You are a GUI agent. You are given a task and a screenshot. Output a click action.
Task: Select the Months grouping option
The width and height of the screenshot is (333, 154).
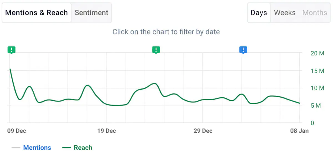[315, 13]
